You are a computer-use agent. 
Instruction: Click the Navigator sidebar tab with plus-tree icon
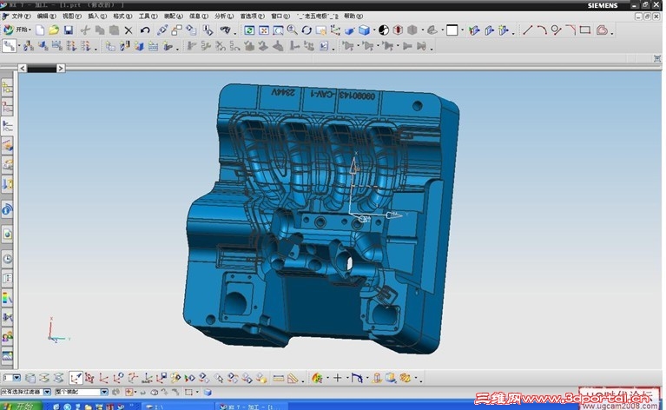[x=7, y=89]
